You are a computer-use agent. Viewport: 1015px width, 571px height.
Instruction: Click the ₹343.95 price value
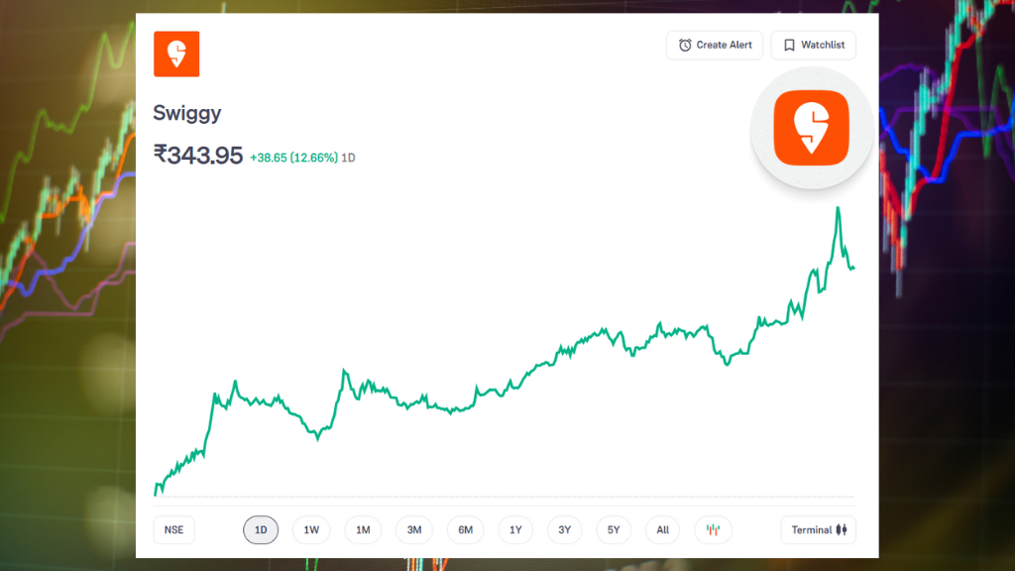198,156
